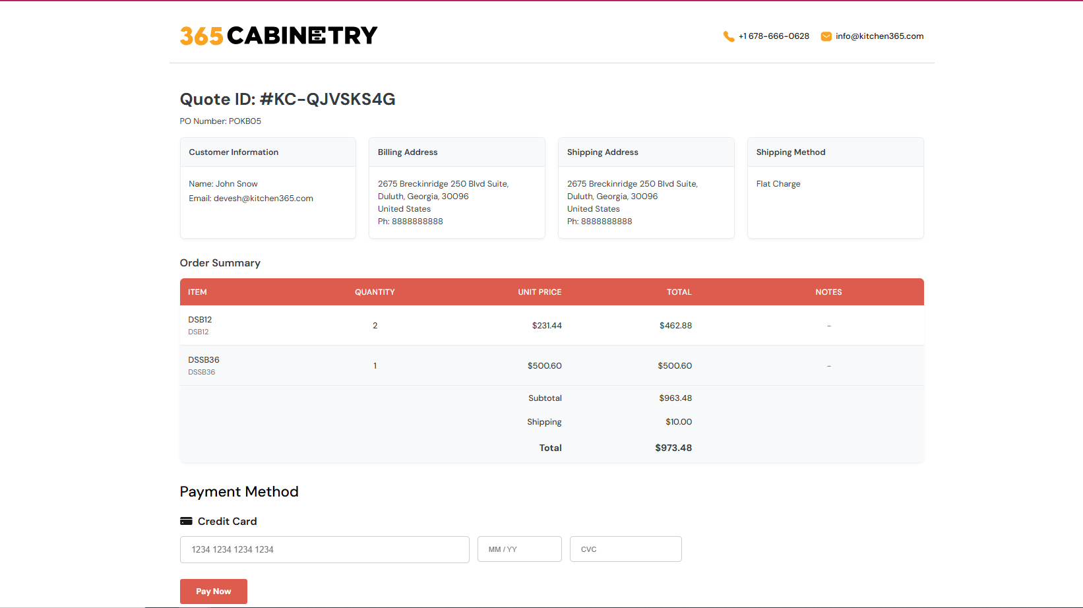This screenshot has height=608, width=1083.
Task: Click the ITEM column header
Action: [x=197, y=292]
